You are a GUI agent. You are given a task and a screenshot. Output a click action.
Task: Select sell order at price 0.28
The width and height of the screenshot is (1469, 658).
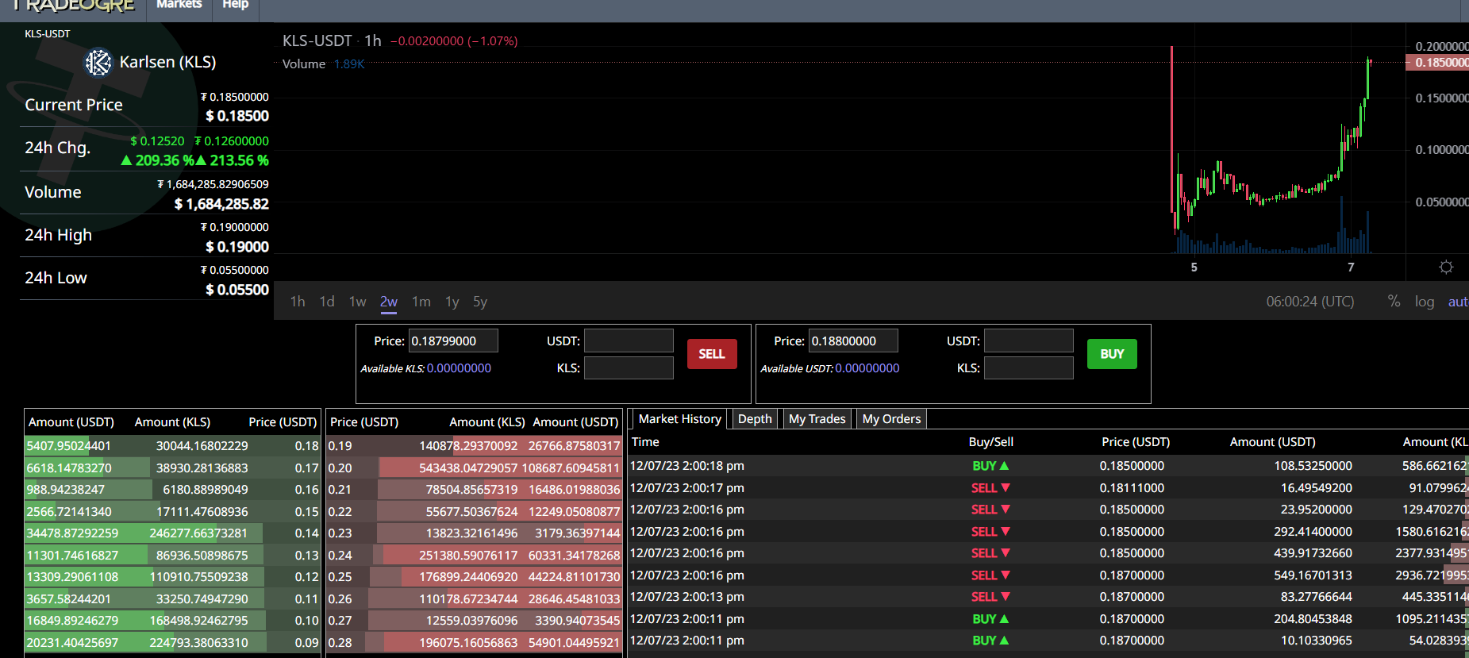click(474, 643)
